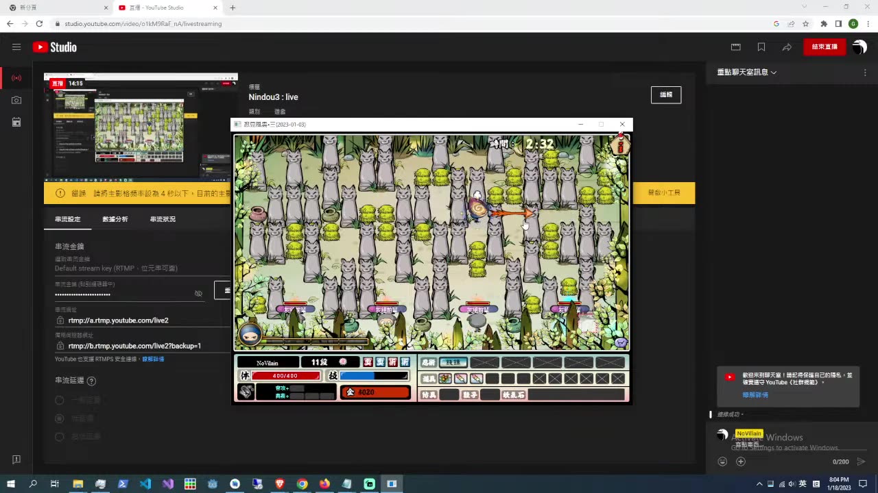Select the first stream latency radio option
This screenshot has width=878, height=493.
60,400
